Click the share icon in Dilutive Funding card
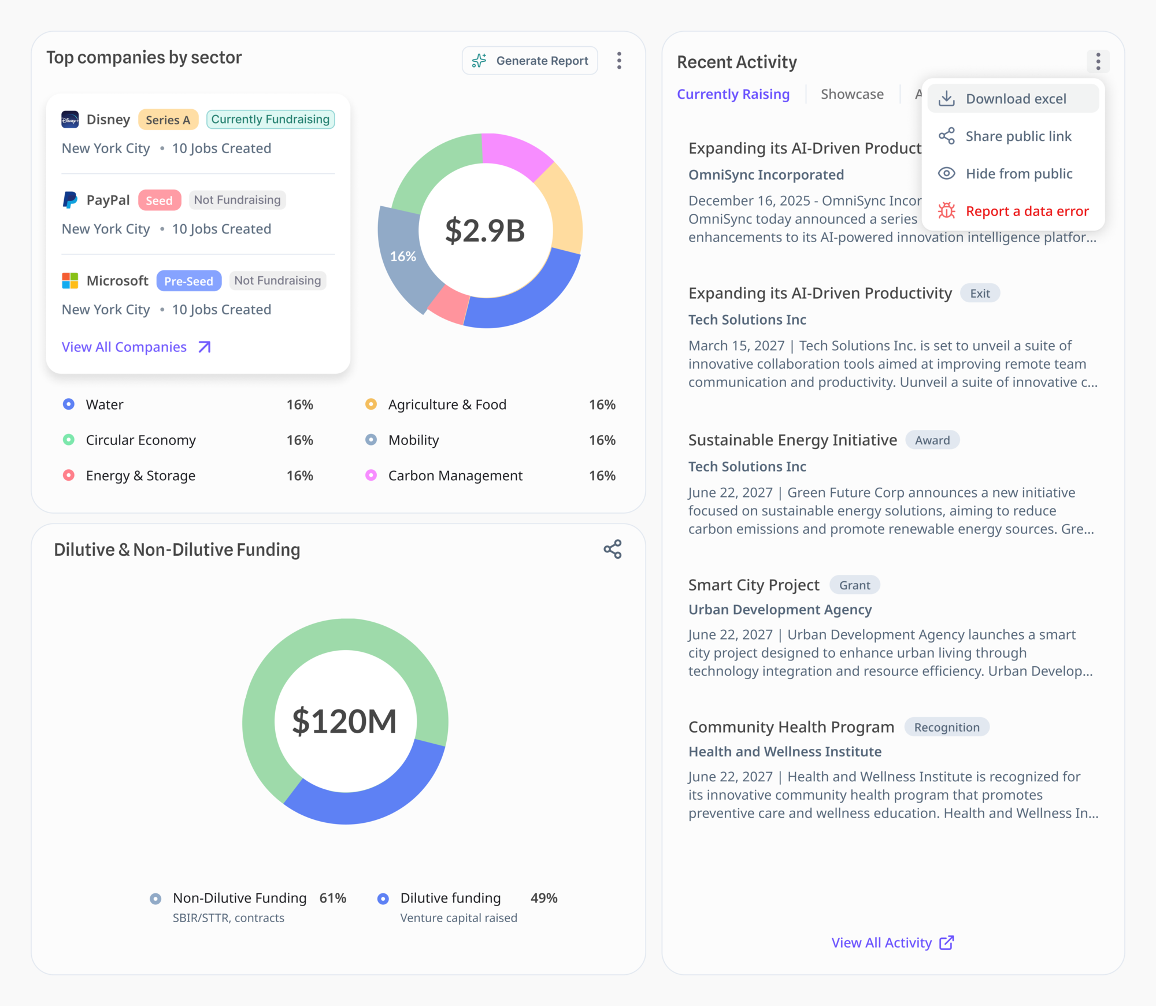Screen dimensions: 1156x1006 coord(613,550)
